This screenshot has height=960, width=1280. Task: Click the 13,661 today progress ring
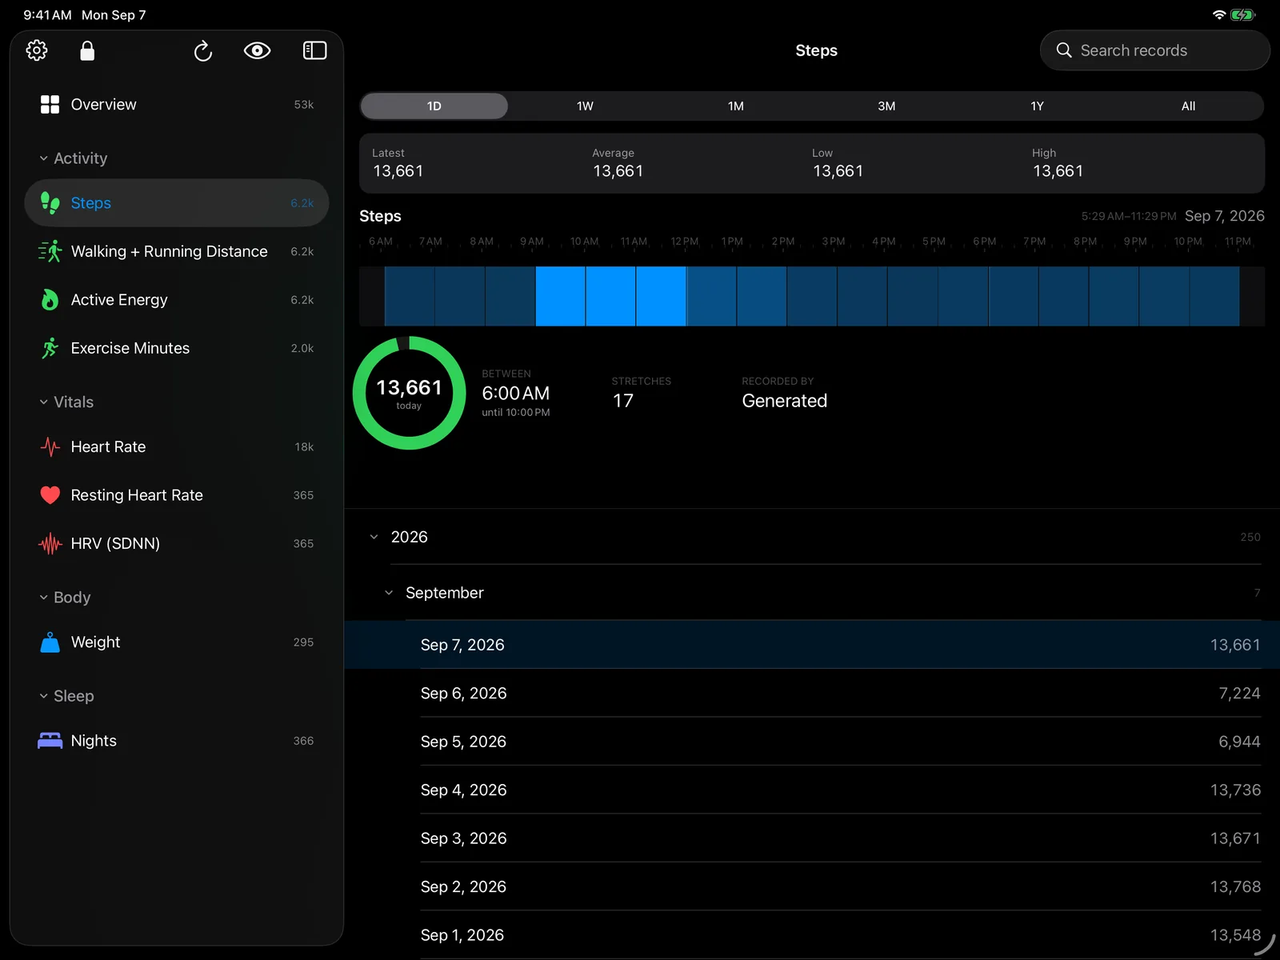409,393
